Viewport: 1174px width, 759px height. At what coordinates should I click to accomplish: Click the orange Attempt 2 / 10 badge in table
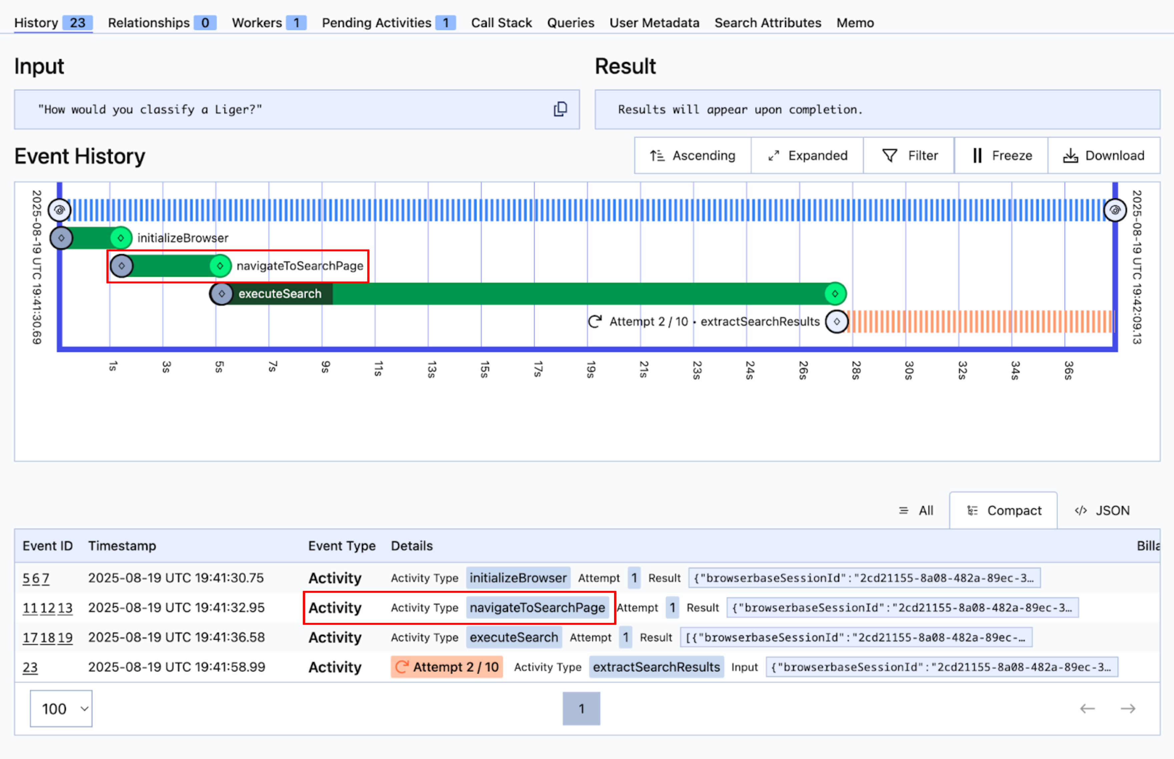[447, 667]
